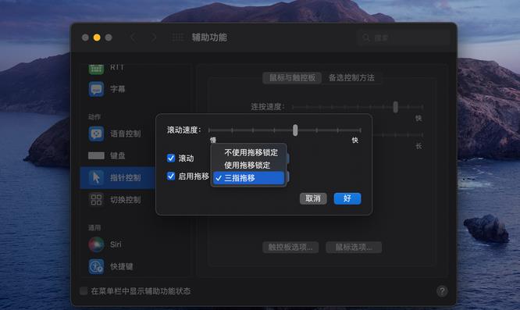Click the 取消 cancel button
The width and height of the screenshot is (520, 310).
pos(313,198)
